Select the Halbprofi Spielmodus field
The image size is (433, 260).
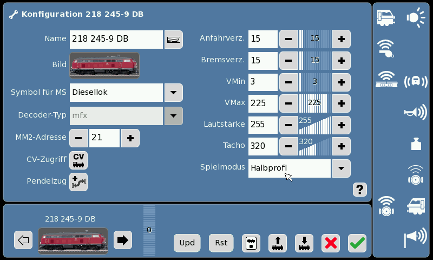290,168
